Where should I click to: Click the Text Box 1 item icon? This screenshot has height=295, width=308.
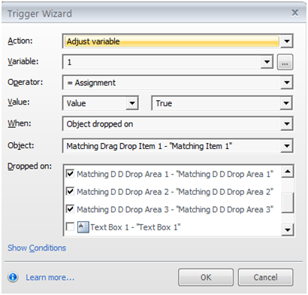[83, 227]
